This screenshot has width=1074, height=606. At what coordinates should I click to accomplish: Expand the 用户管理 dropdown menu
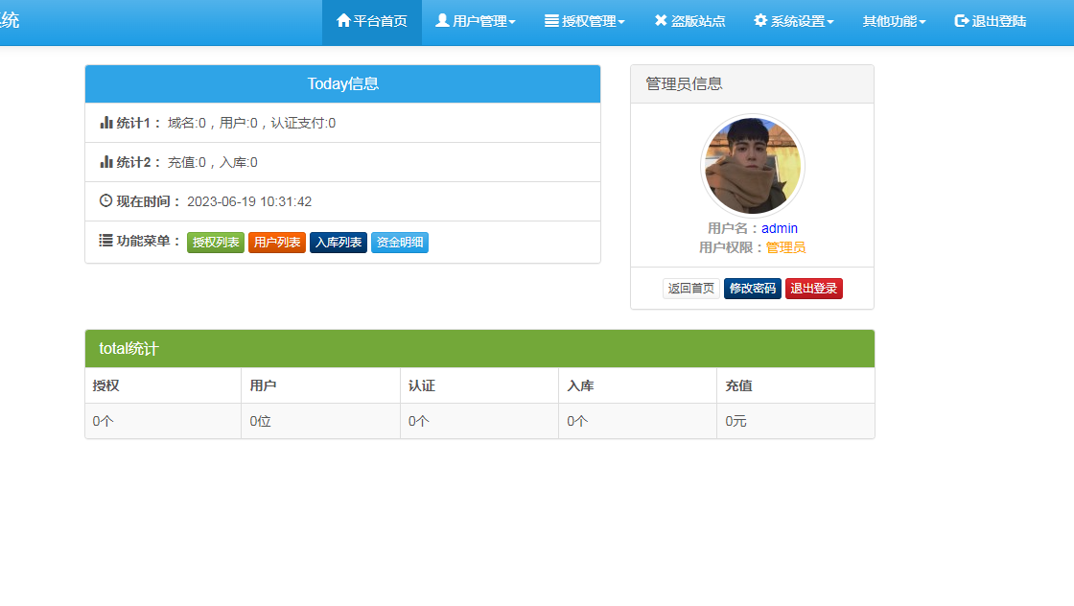coord(476,21)
